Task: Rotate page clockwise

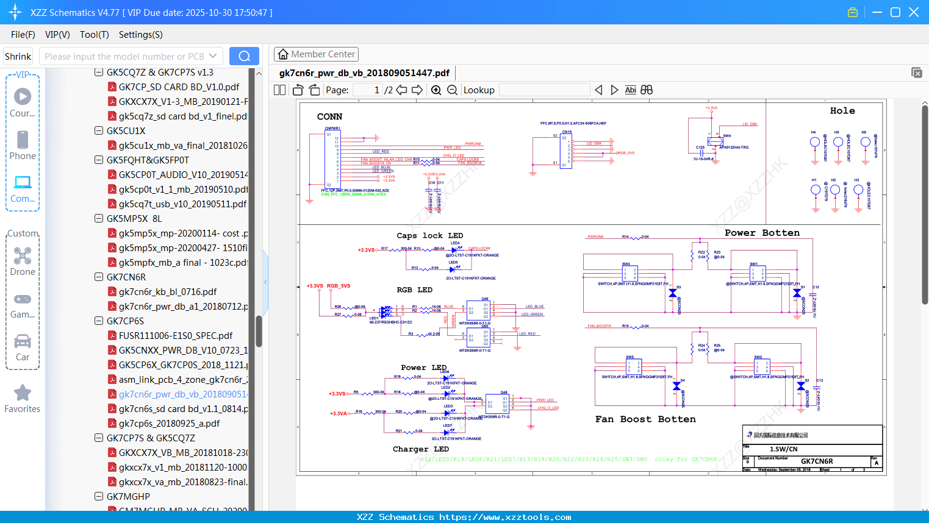Action: pyautogui.click(x=314, y=90)
